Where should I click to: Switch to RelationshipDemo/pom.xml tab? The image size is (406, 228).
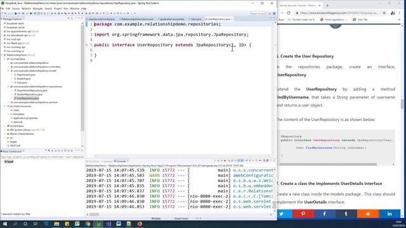(137, 19)
